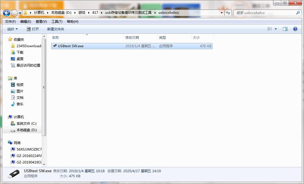The image size is (304, 184).
Task: Expand arrow after 计算机 in breadcrumb
Action: coord(48,13)
